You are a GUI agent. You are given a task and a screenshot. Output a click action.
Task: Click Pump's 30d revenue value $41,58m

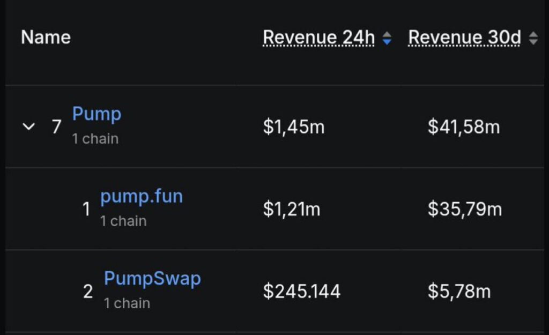click(x=463, y=127)
